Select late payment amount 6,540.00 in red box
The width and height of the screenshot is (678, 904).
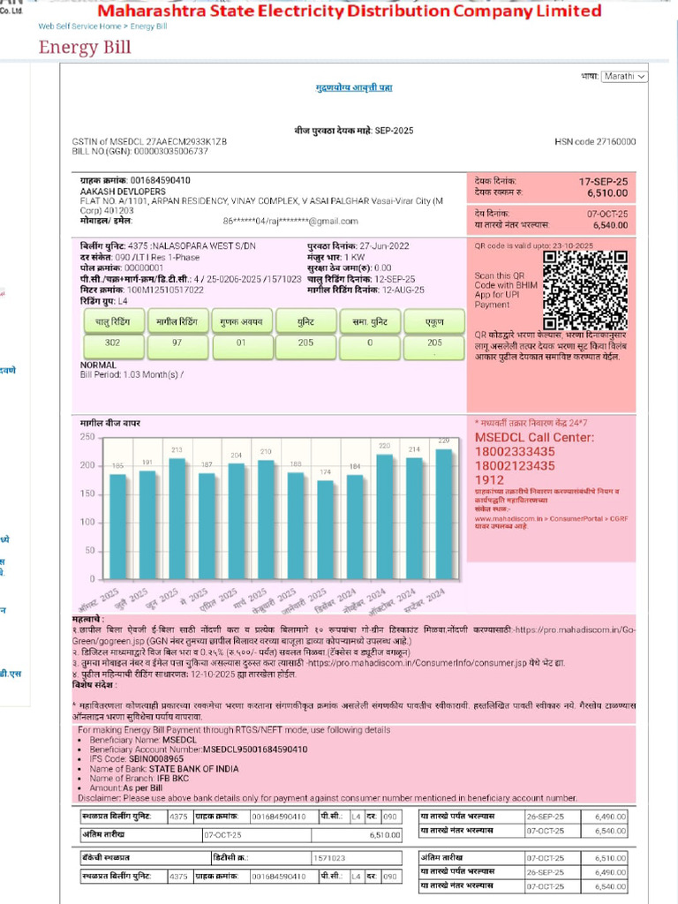[611, 225]
